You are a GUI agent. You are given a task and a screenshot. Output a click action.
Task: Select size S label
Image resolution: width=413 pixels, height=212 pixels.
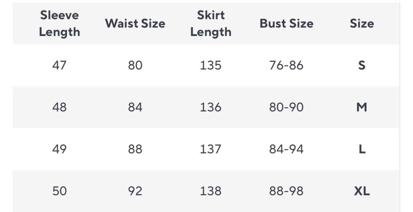[x=362, y=65]
